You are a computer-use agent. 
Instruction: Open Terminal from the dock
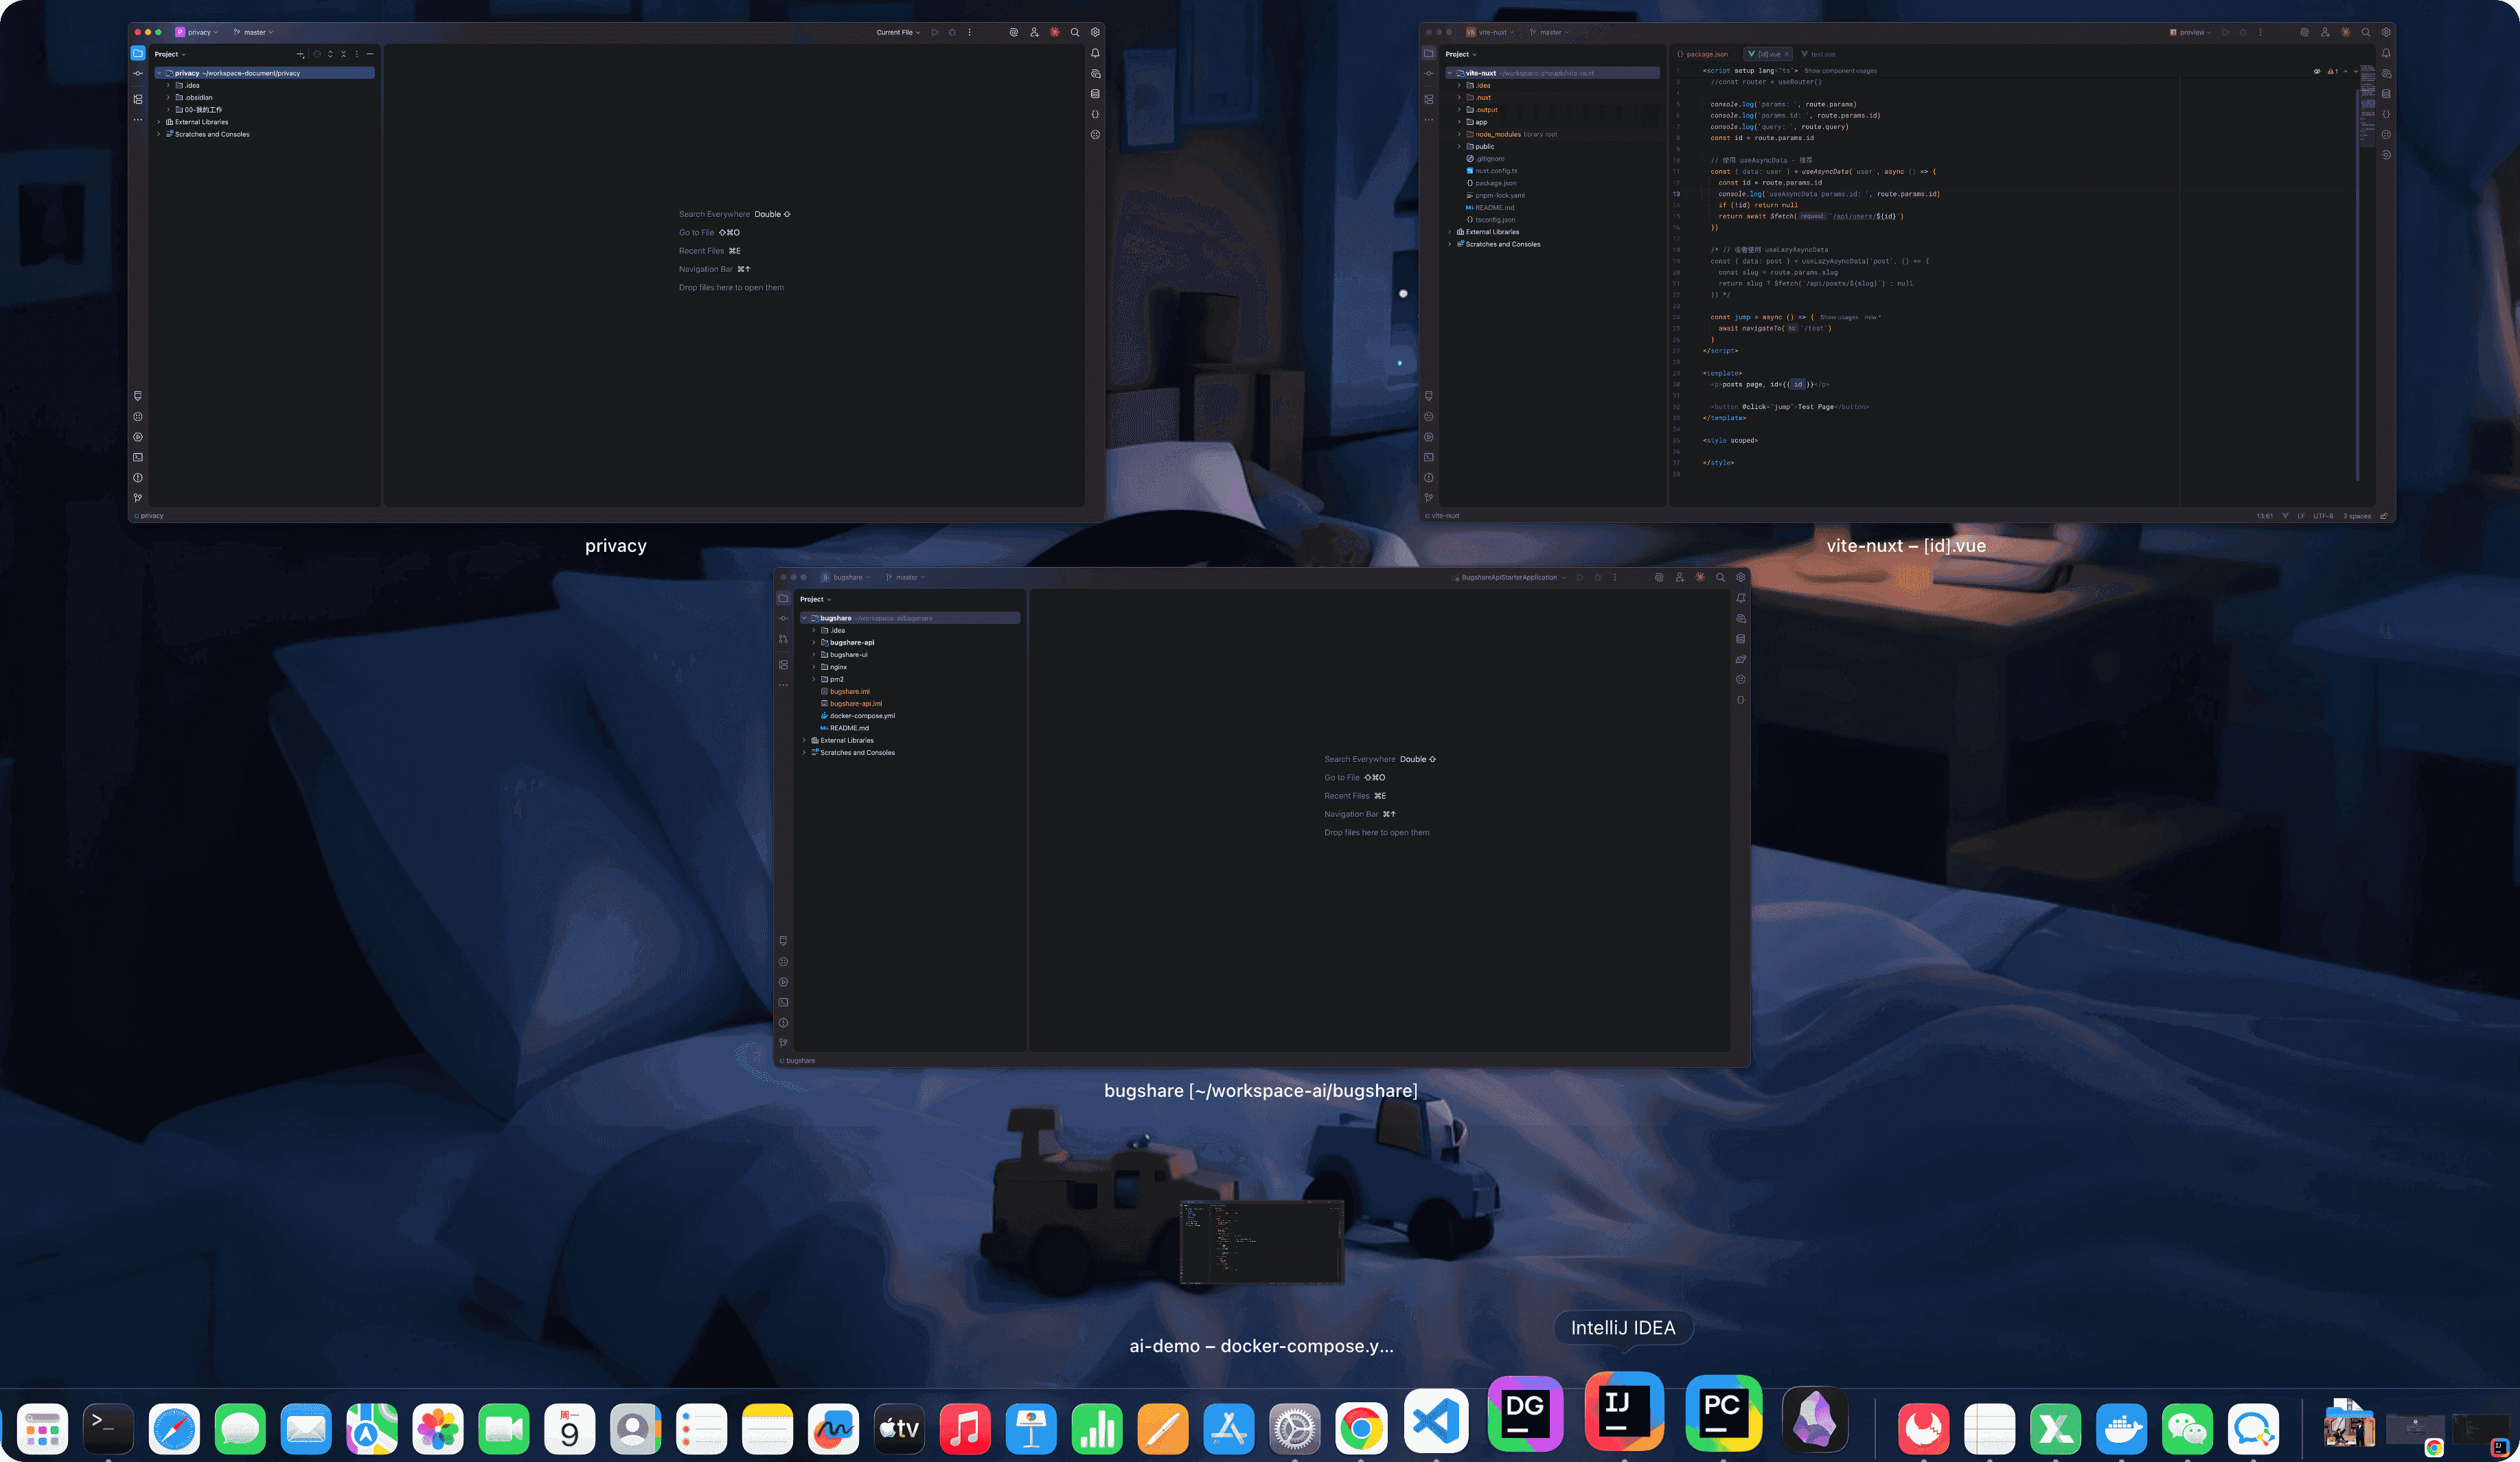click(108, 1429)
